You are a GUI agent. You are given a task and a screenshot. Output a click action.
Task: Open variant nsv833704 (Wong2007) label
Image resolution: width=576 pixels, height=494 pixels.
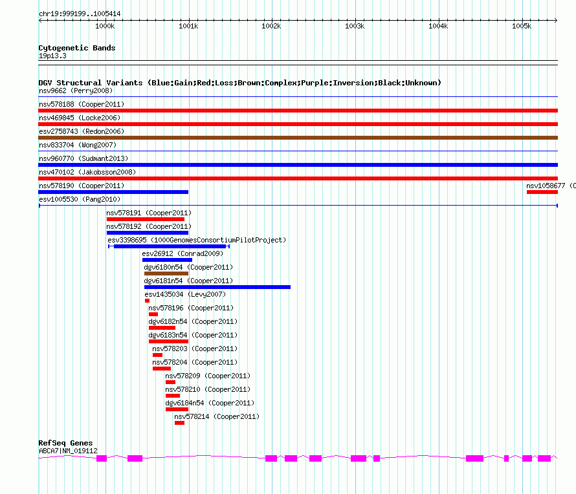coord(78,145)
